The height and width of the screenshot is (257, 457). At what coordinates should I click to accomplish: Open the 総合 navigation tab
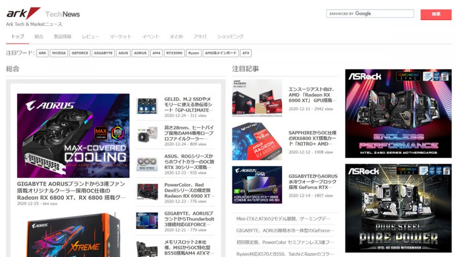pyautogui.click(x=39, y=37)
